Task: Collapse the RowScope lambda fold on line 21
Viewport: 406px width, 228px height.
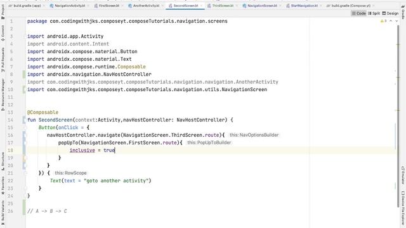Action: coord(25,173)
